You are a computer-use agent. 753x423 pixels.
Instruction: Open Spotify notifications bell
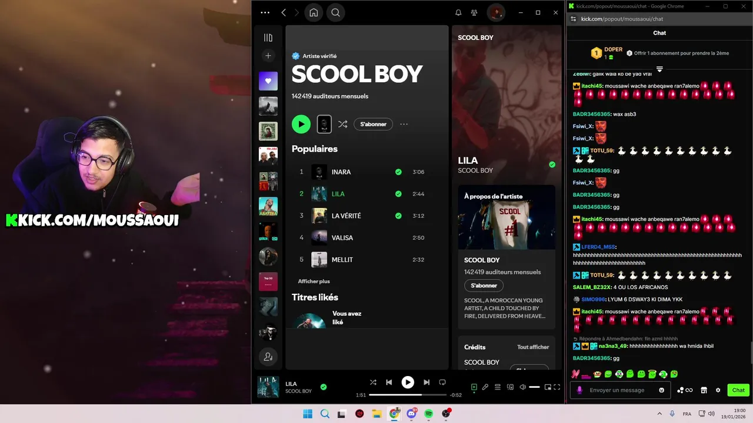coord(458,12)
